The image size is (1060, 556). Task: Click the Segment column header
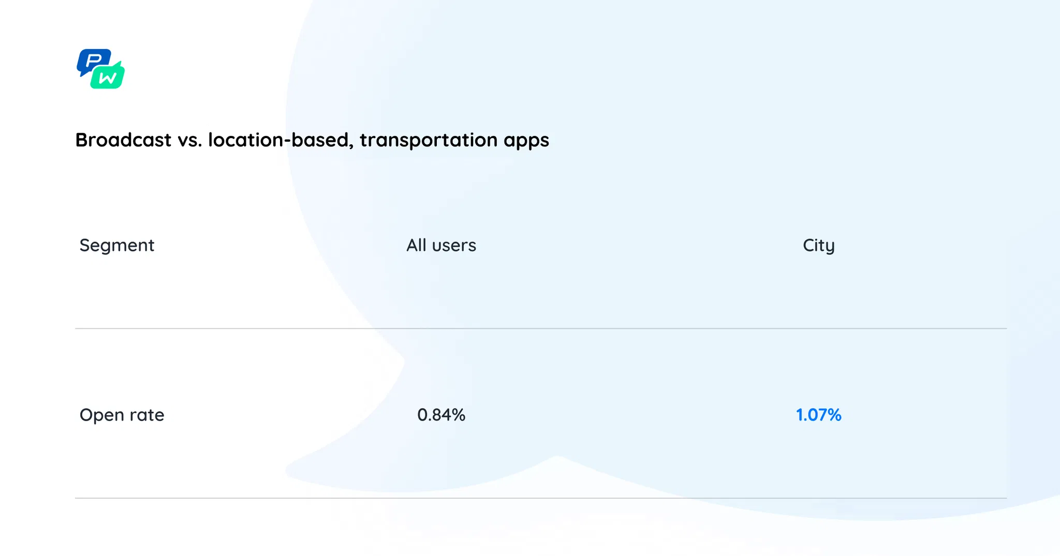coord(117,245)
